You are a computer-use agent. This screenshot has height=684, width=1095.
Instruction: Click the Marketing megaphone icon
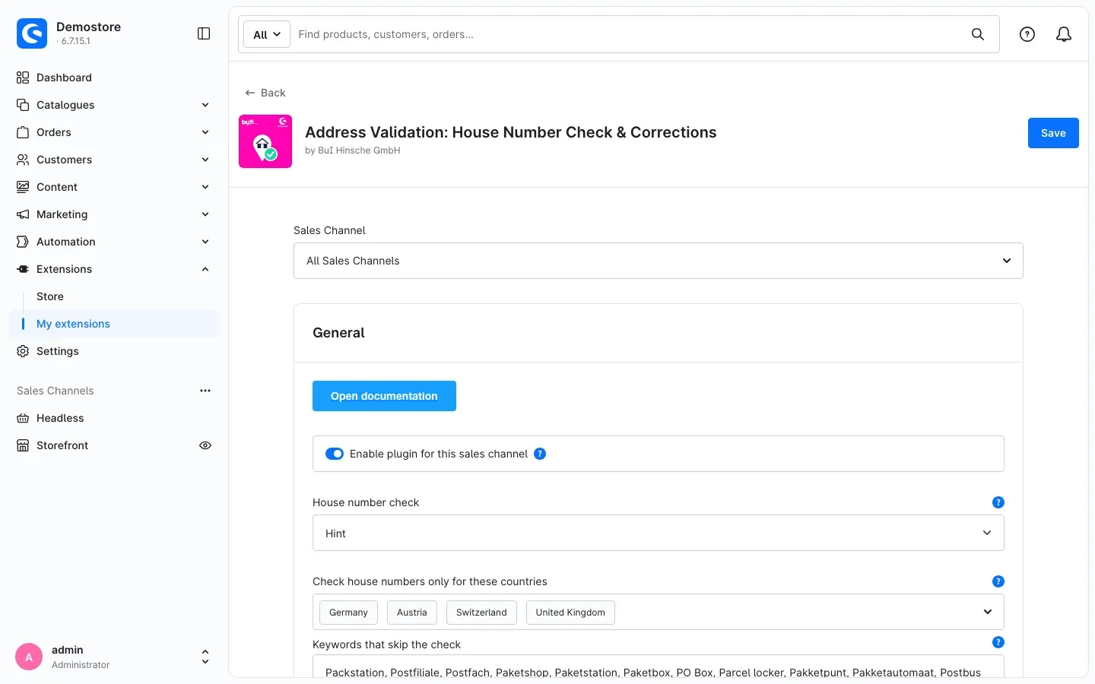click(x=23, y=214)
